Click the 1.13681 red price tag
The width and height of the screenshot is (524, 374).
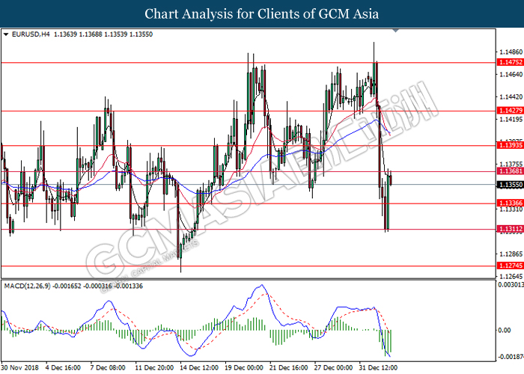(509, 171)
